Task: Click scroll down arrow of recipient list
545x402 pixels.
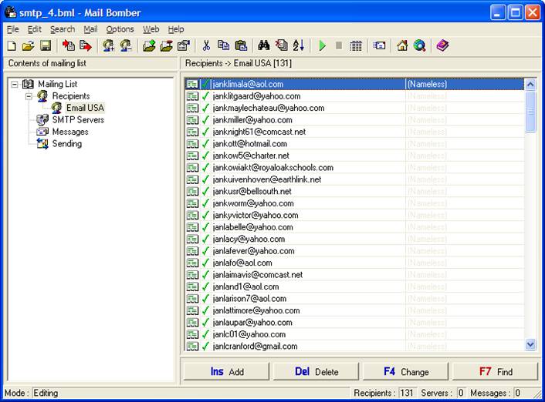Action: [530, 344]
